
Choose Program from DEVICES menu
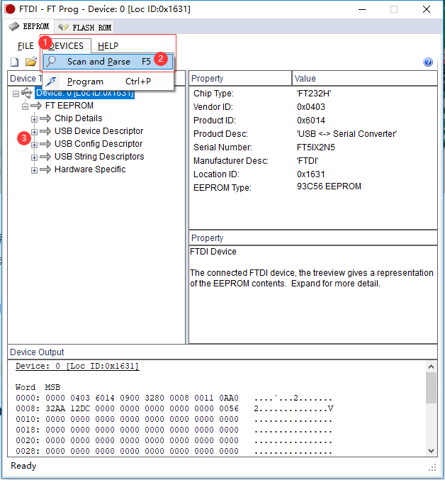point(108,82)
